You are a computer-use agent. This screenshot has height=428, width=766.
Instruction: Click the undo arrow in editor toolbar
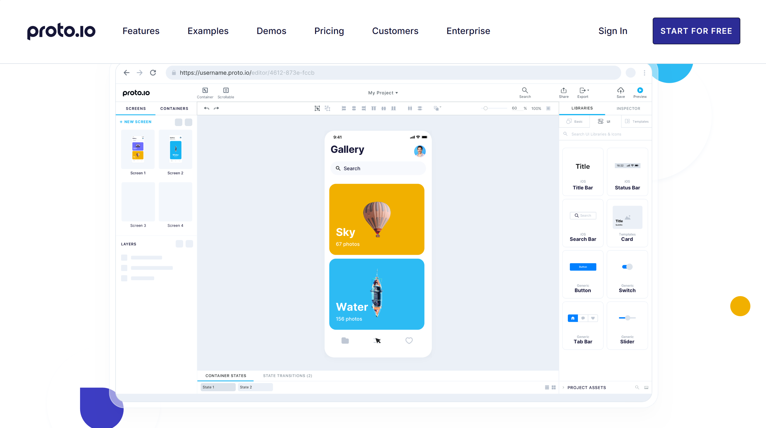click(x=206, y=108)
